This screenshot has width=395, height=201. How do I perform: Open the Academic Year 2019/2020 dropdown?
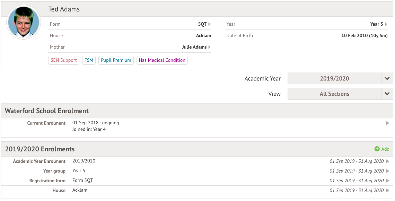(x=334, y=78)
